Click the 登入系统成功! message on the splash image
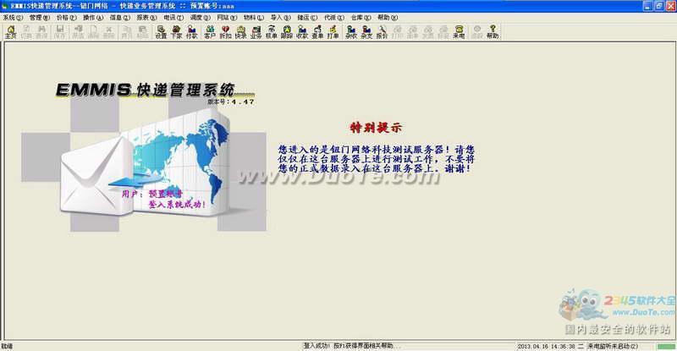The image size is (677, 351). pos(177,204)
